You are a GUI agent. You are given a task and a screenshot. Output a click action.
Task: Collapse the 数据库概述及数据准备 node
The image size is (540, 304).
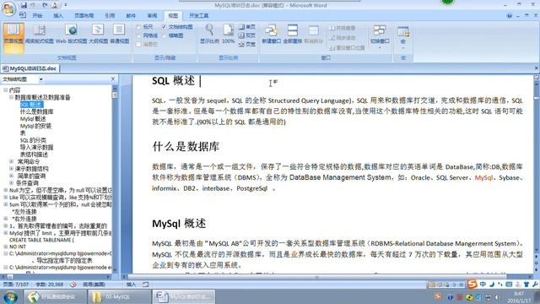(x=11, y=97)
